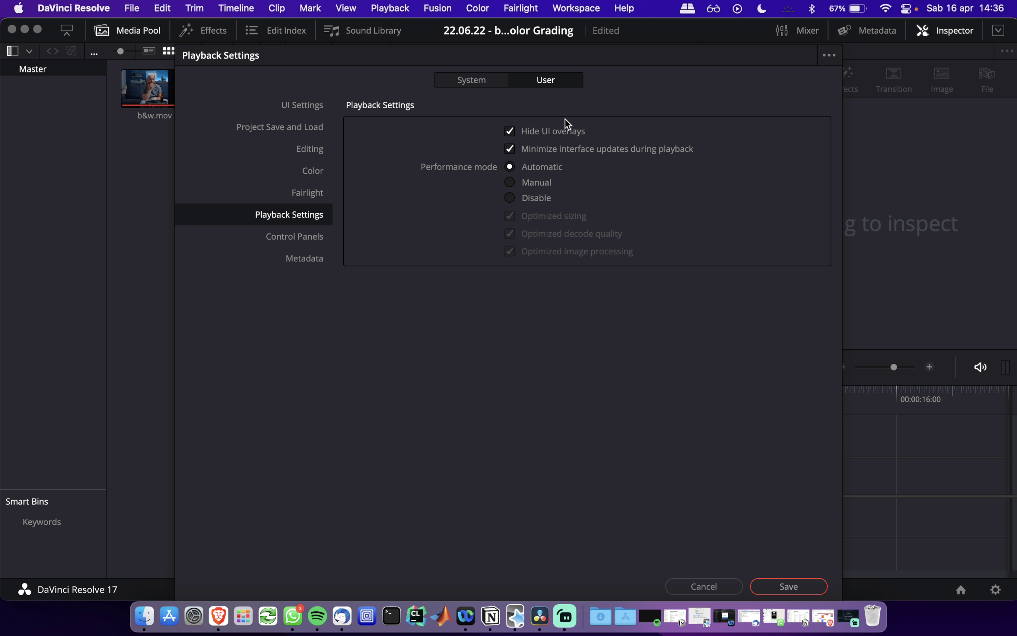Click the timeline zoom slider handle
1017x636 pixels.
pos(893,367)
